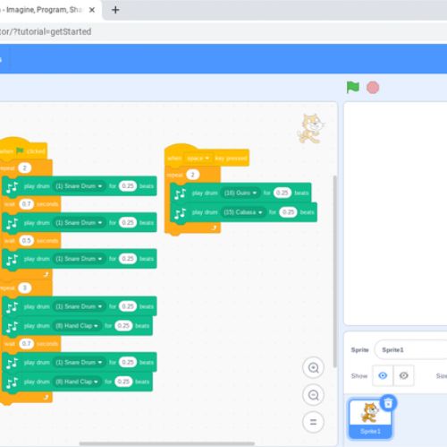Open the (15) Cabasa drum dropdown
447x447 pixels.
point(243,212)
